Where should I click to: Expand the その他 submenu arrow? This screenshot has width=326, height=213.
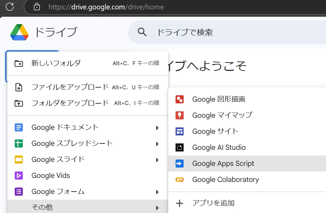pos(157,208)
